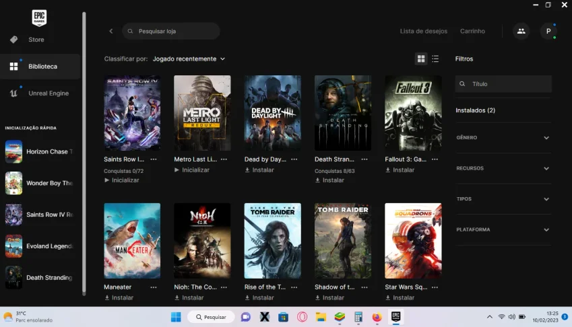
Task: Install Death Stranding
Action: [x=329, y=180]
